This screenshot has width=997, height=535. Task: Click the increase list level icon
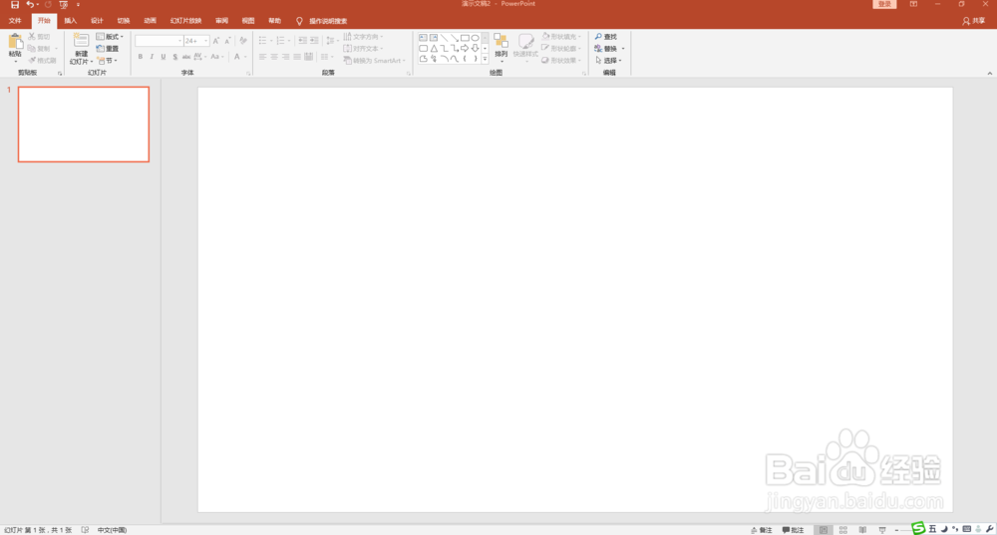(314, 41)
